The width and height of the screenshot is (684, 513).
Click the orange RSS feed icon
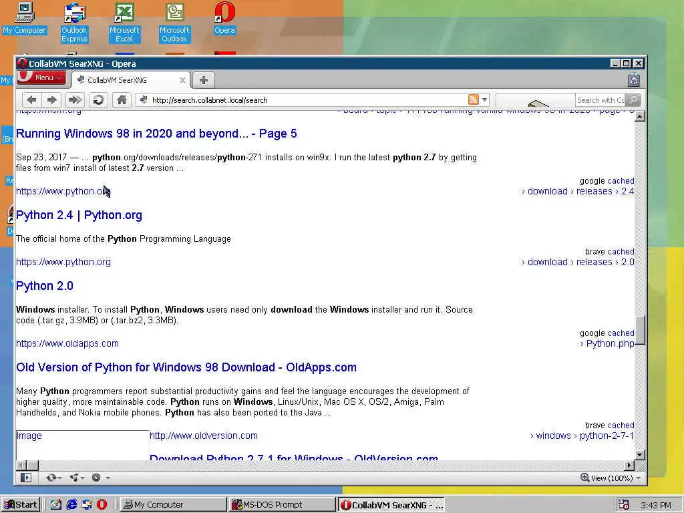tap(474, 100)
